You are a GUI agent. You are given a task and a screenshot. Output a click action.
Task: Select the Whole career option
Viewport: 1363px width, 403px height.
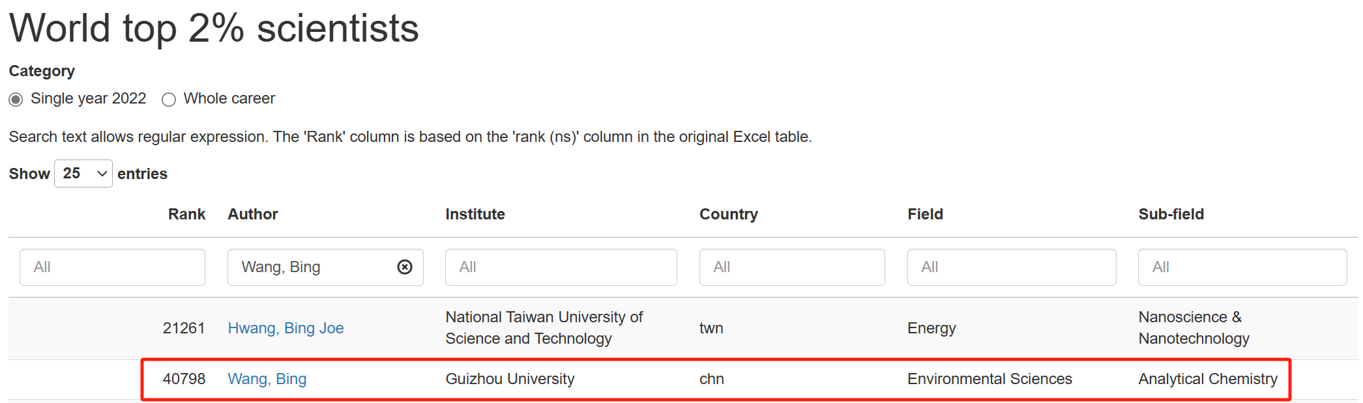[169, 100]
